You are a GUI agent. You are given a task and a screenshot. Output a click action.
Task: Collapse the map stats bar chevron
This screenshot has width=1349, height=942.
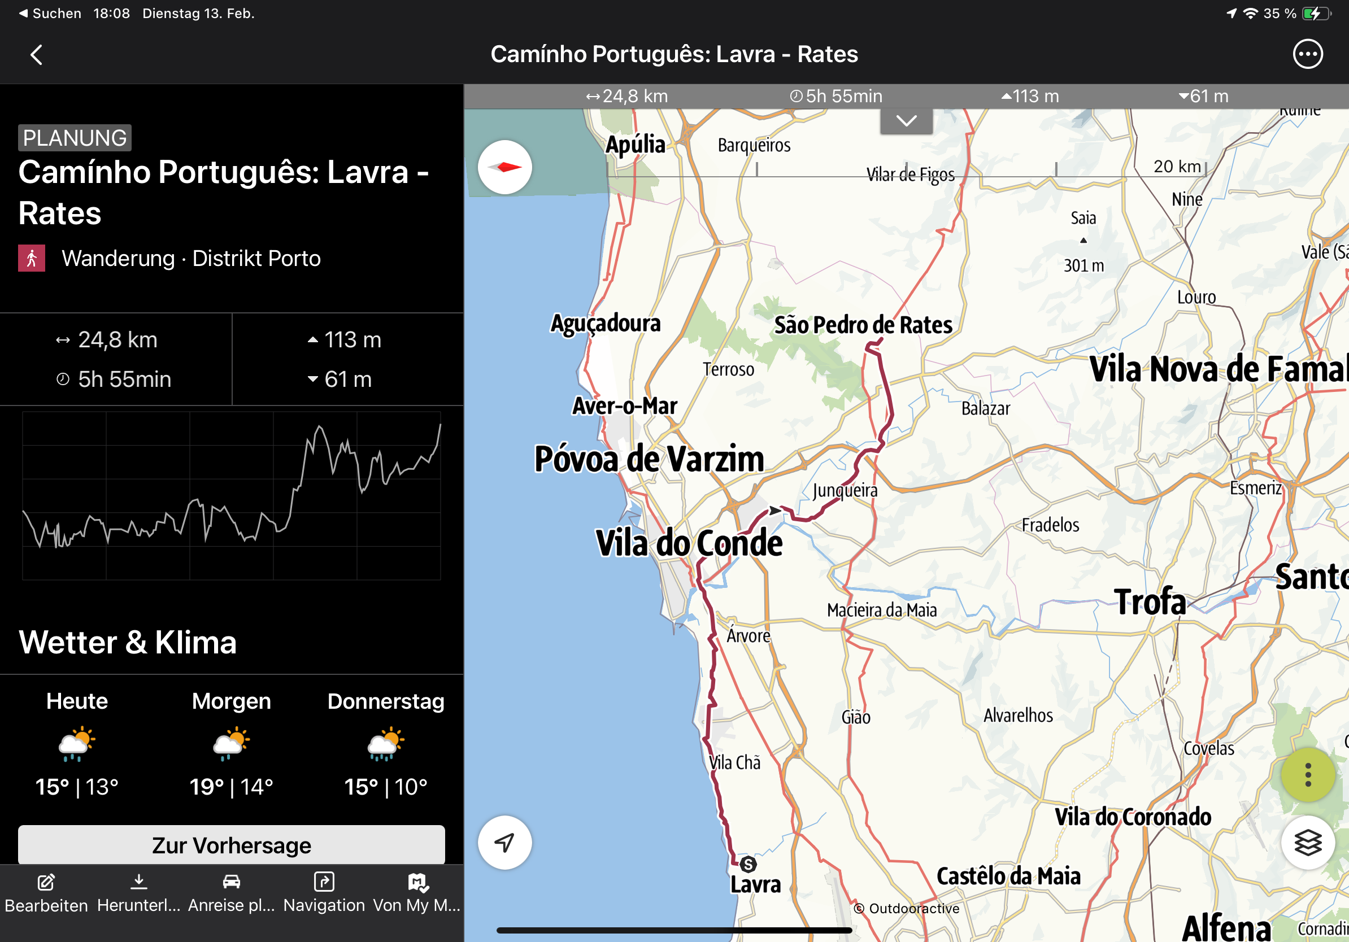(x=906, y=121)
